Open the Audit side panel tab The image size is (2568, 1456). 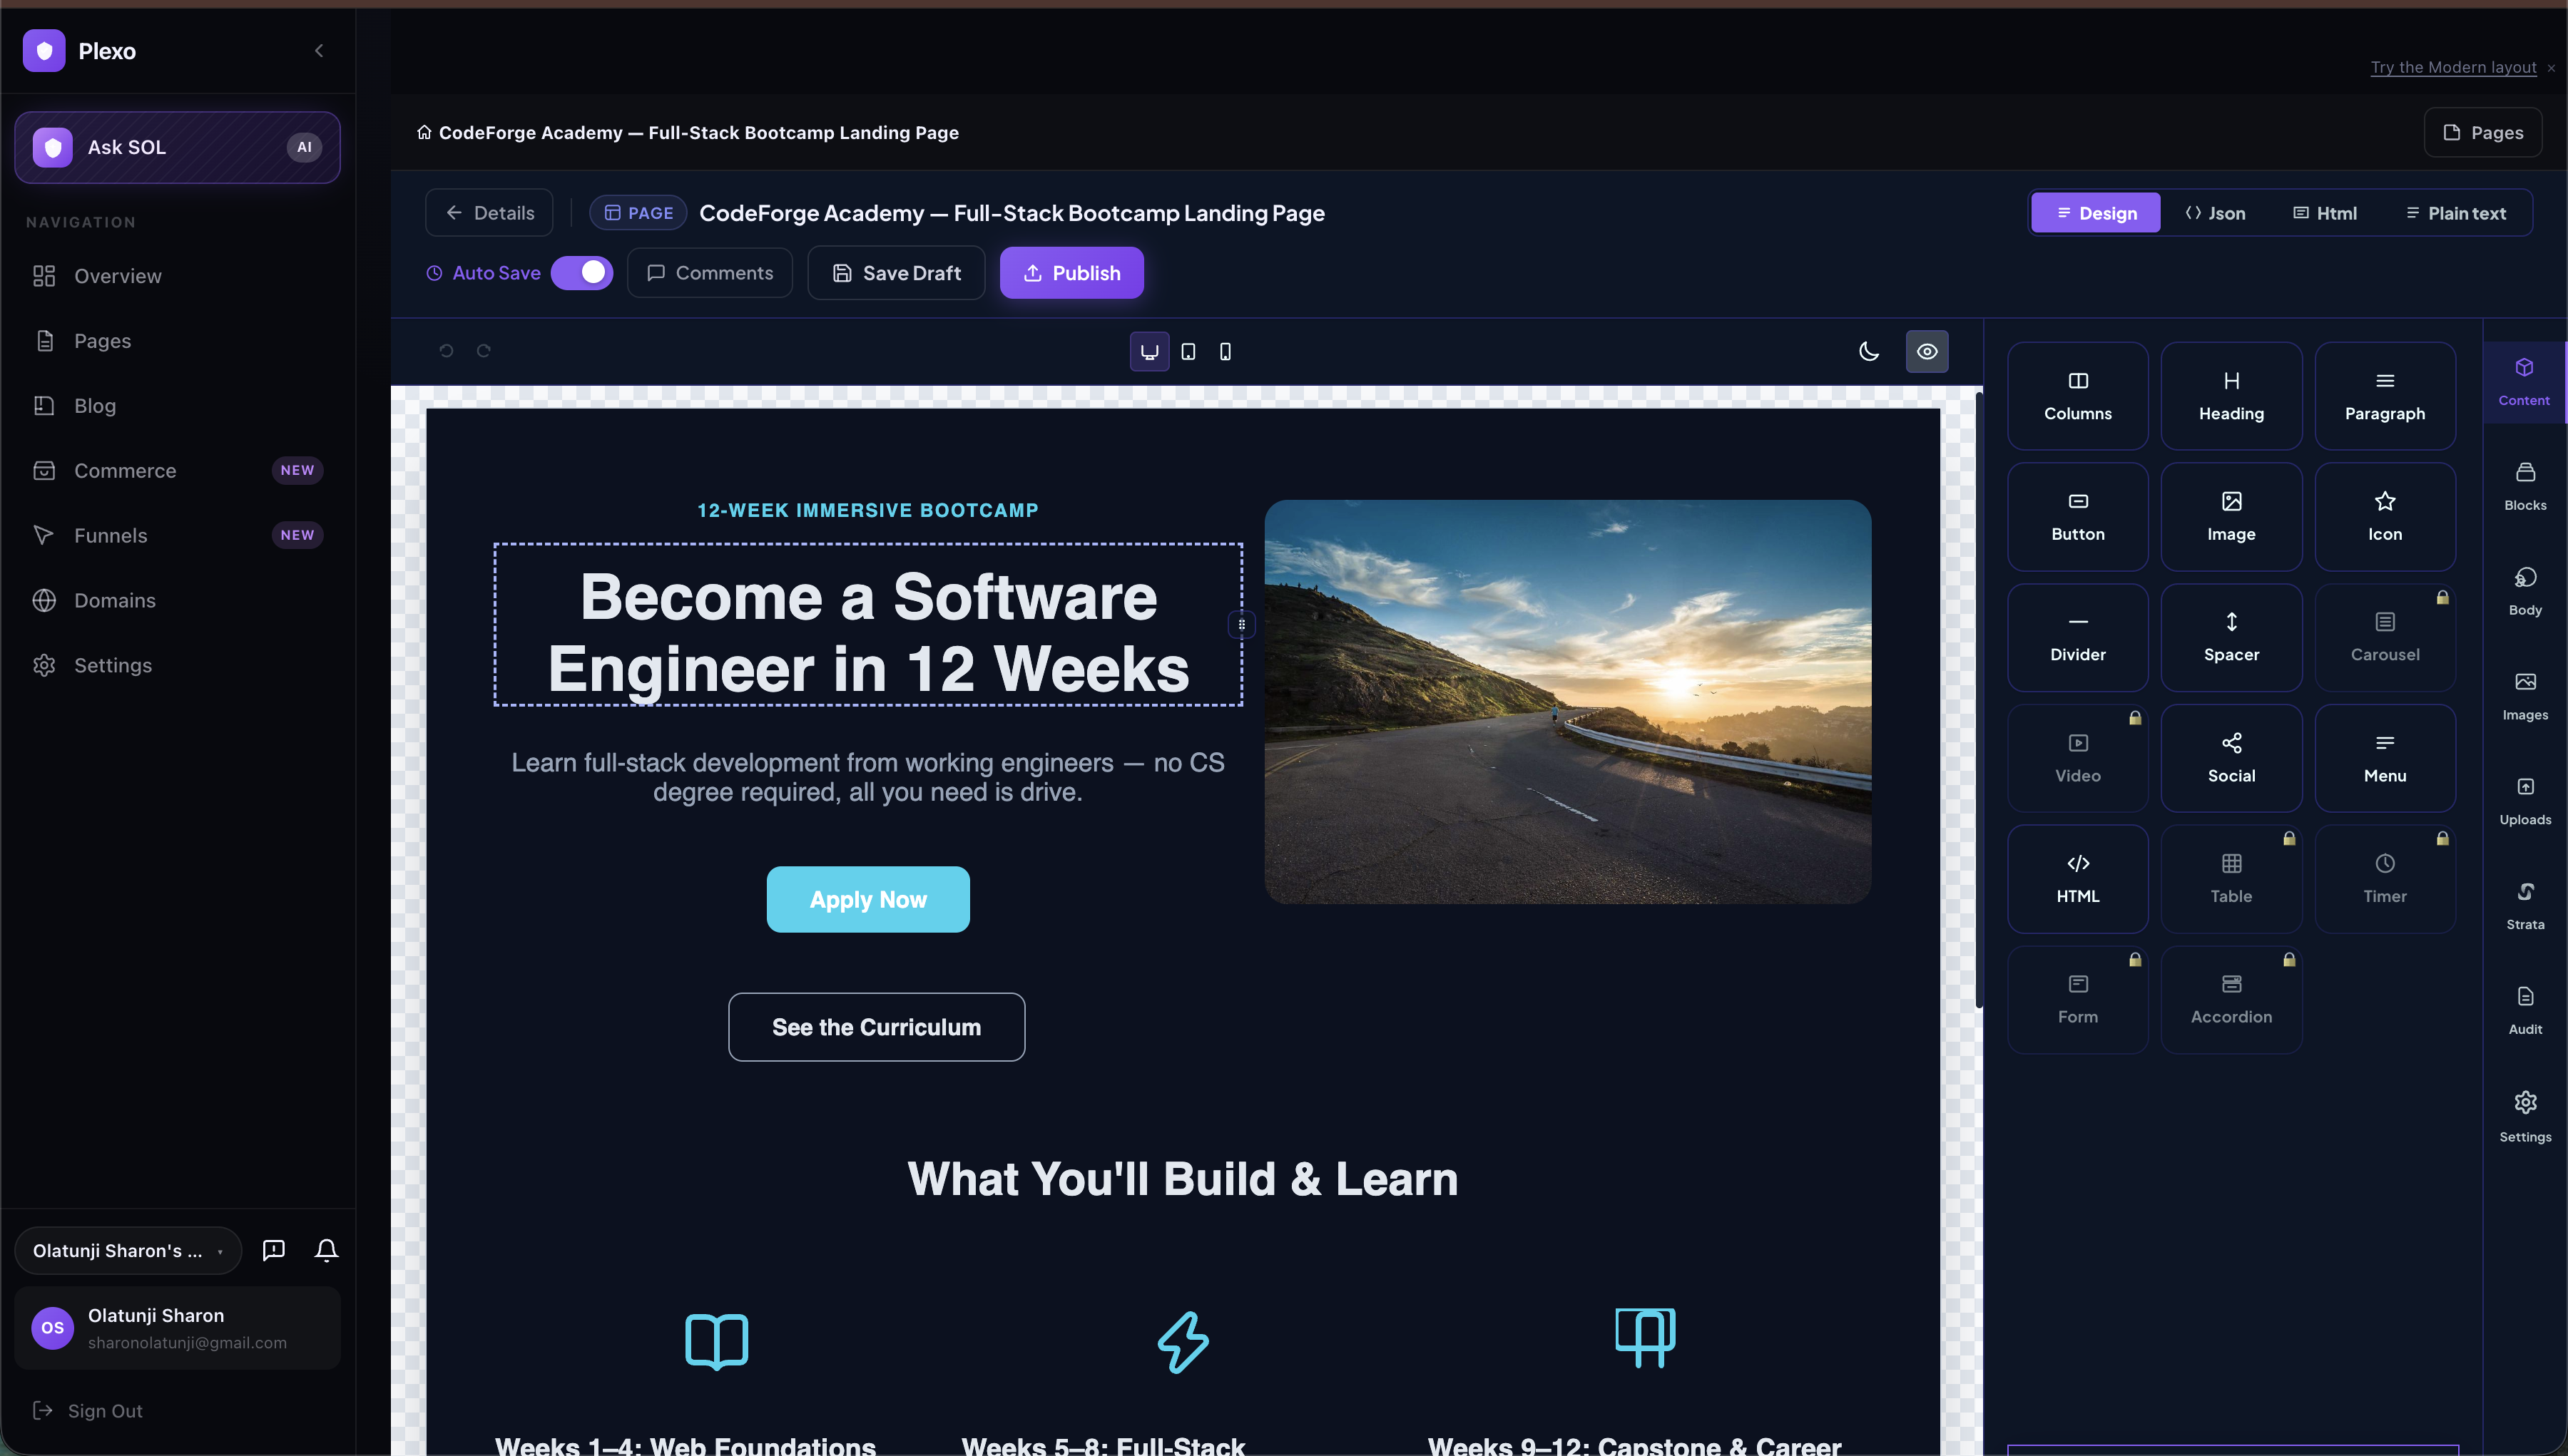click(2524, 1010)
